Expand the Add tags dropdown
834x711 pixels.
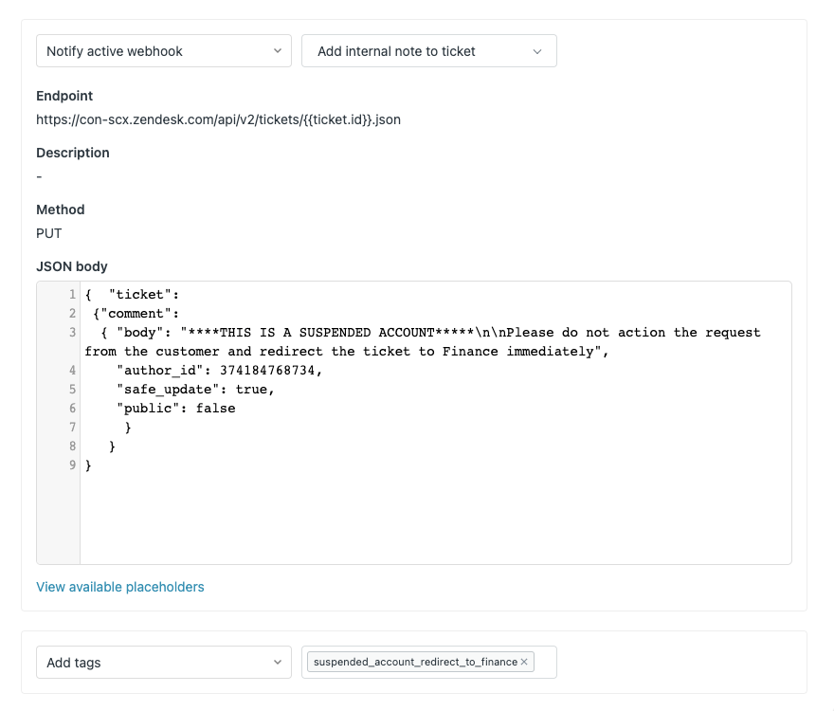[x=163, y=662]
